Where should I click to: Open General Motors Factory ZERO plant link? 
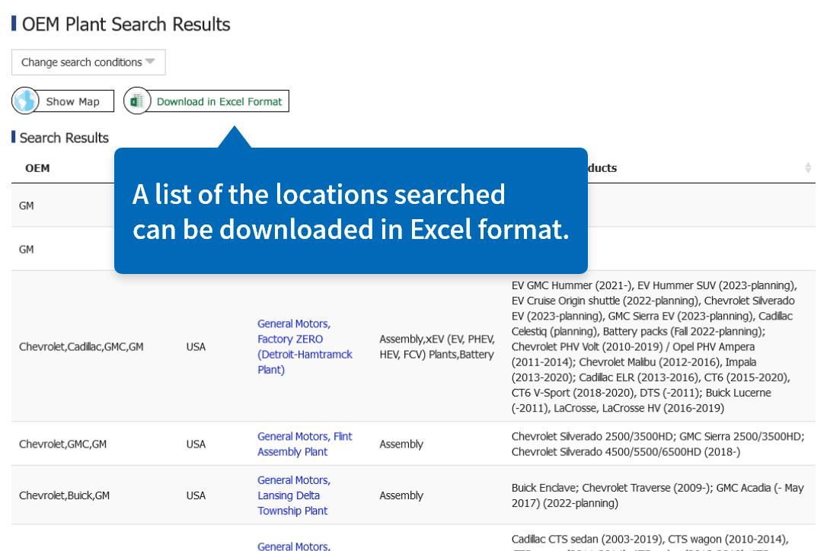pos(305,346)
